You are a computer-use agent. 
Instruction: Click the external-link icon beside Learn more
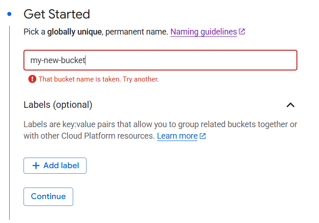coord(203,136)
